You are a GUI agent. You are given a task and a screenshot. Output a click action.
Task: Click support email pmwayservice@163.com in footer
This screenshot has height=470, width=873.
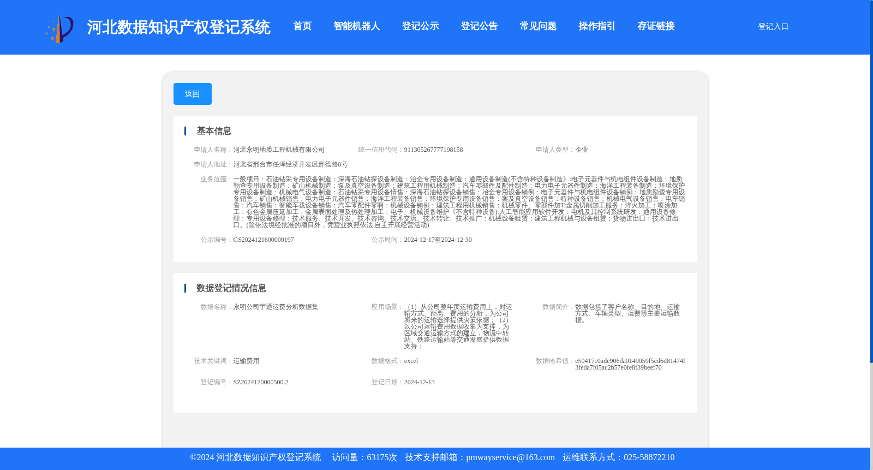[510, 457]
